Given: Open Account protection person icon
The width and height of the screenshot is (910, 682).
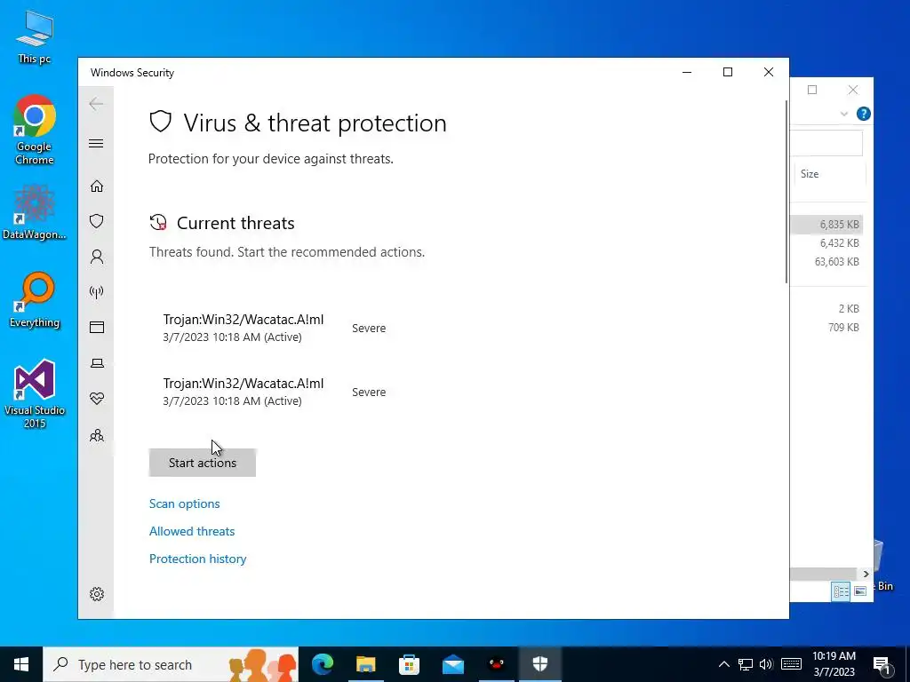Looking at the screenshot, I should [x=96, y=257].
